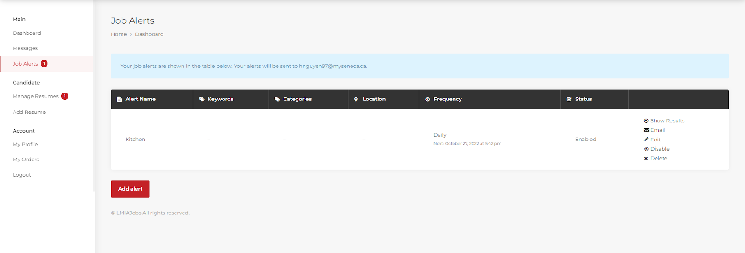Open My Orders in sidebar
The height and width of the screenshot is (253, 745).
point(26,160)
